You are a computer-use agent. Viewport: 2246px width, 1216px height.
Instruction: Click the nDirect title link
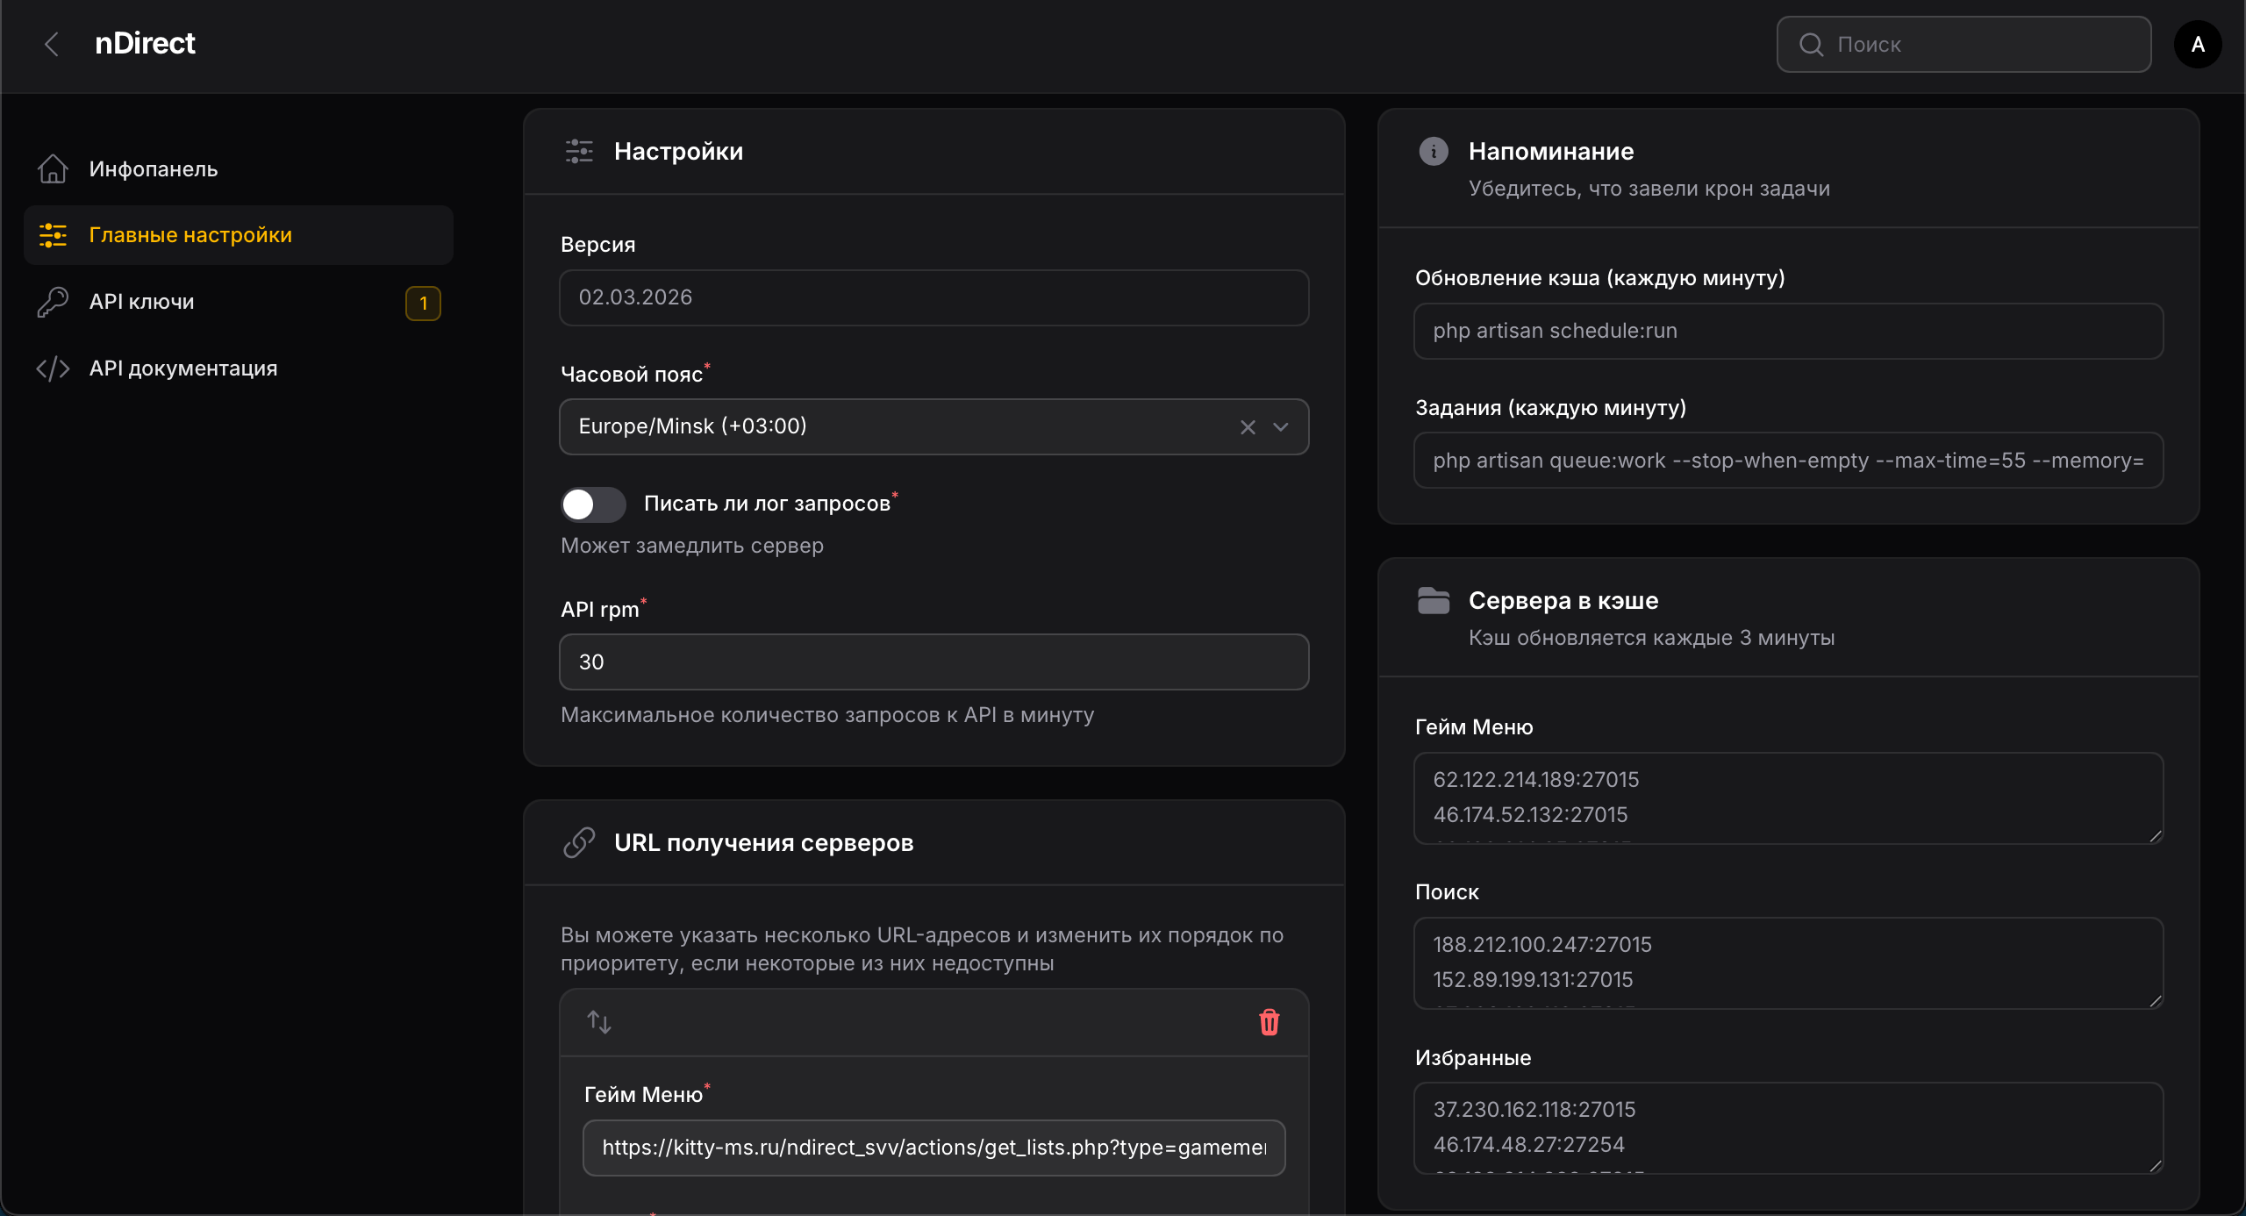(x=145, y=44)
